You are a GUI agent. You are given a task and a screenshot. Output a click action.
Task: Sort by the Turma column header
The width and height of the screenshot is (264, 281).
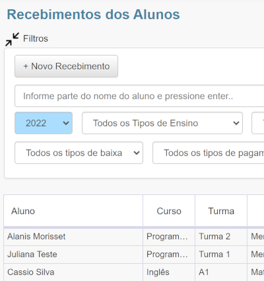[x=221, y=211]
